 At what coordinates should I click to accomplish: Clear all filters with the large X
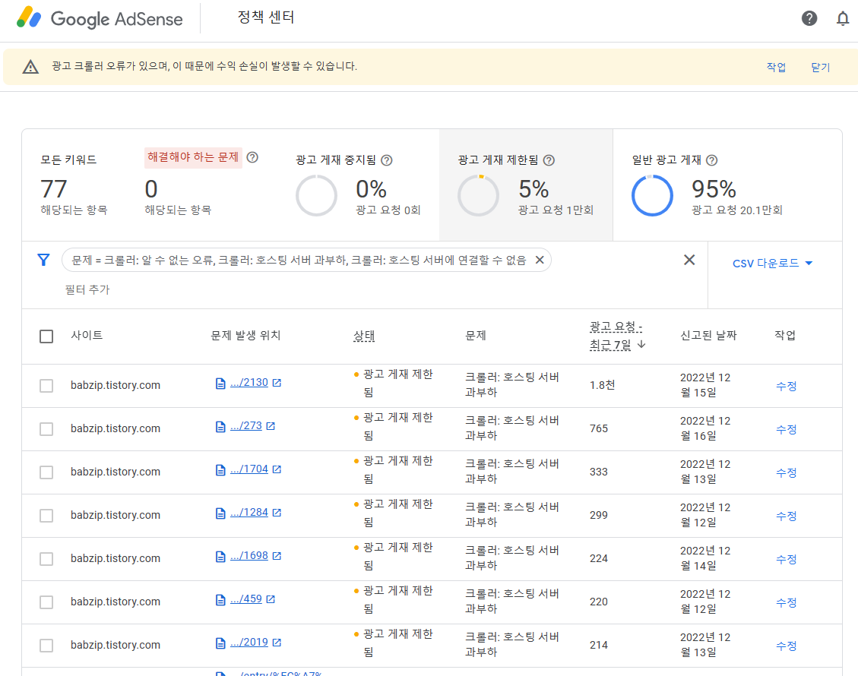tap(689, 260)
